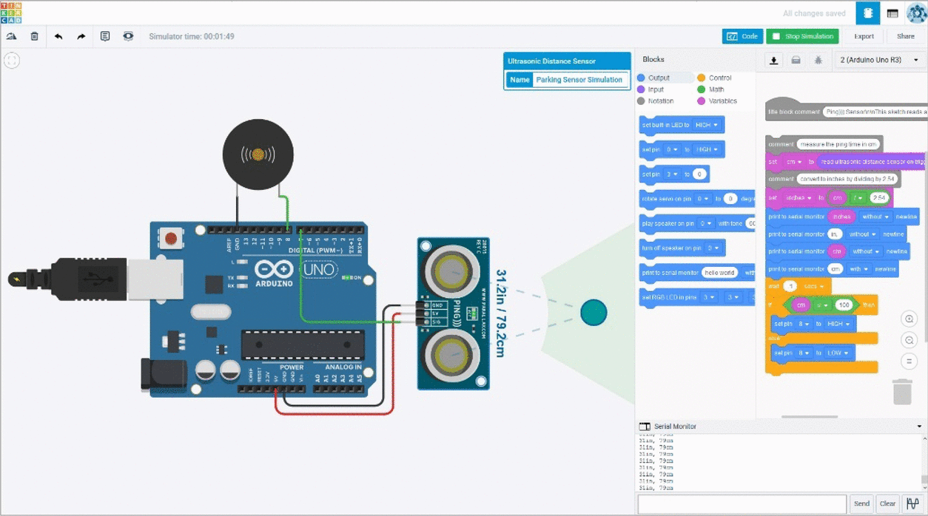Image resolution: width=928 pixels, height=516 pixels.
Task: Edit the hello world text in print block
Action: tap(719, 273)
